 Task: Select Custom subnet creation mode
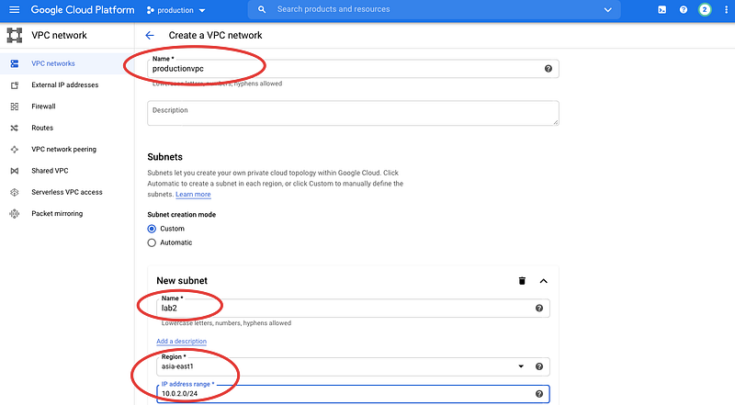[153, 229]
